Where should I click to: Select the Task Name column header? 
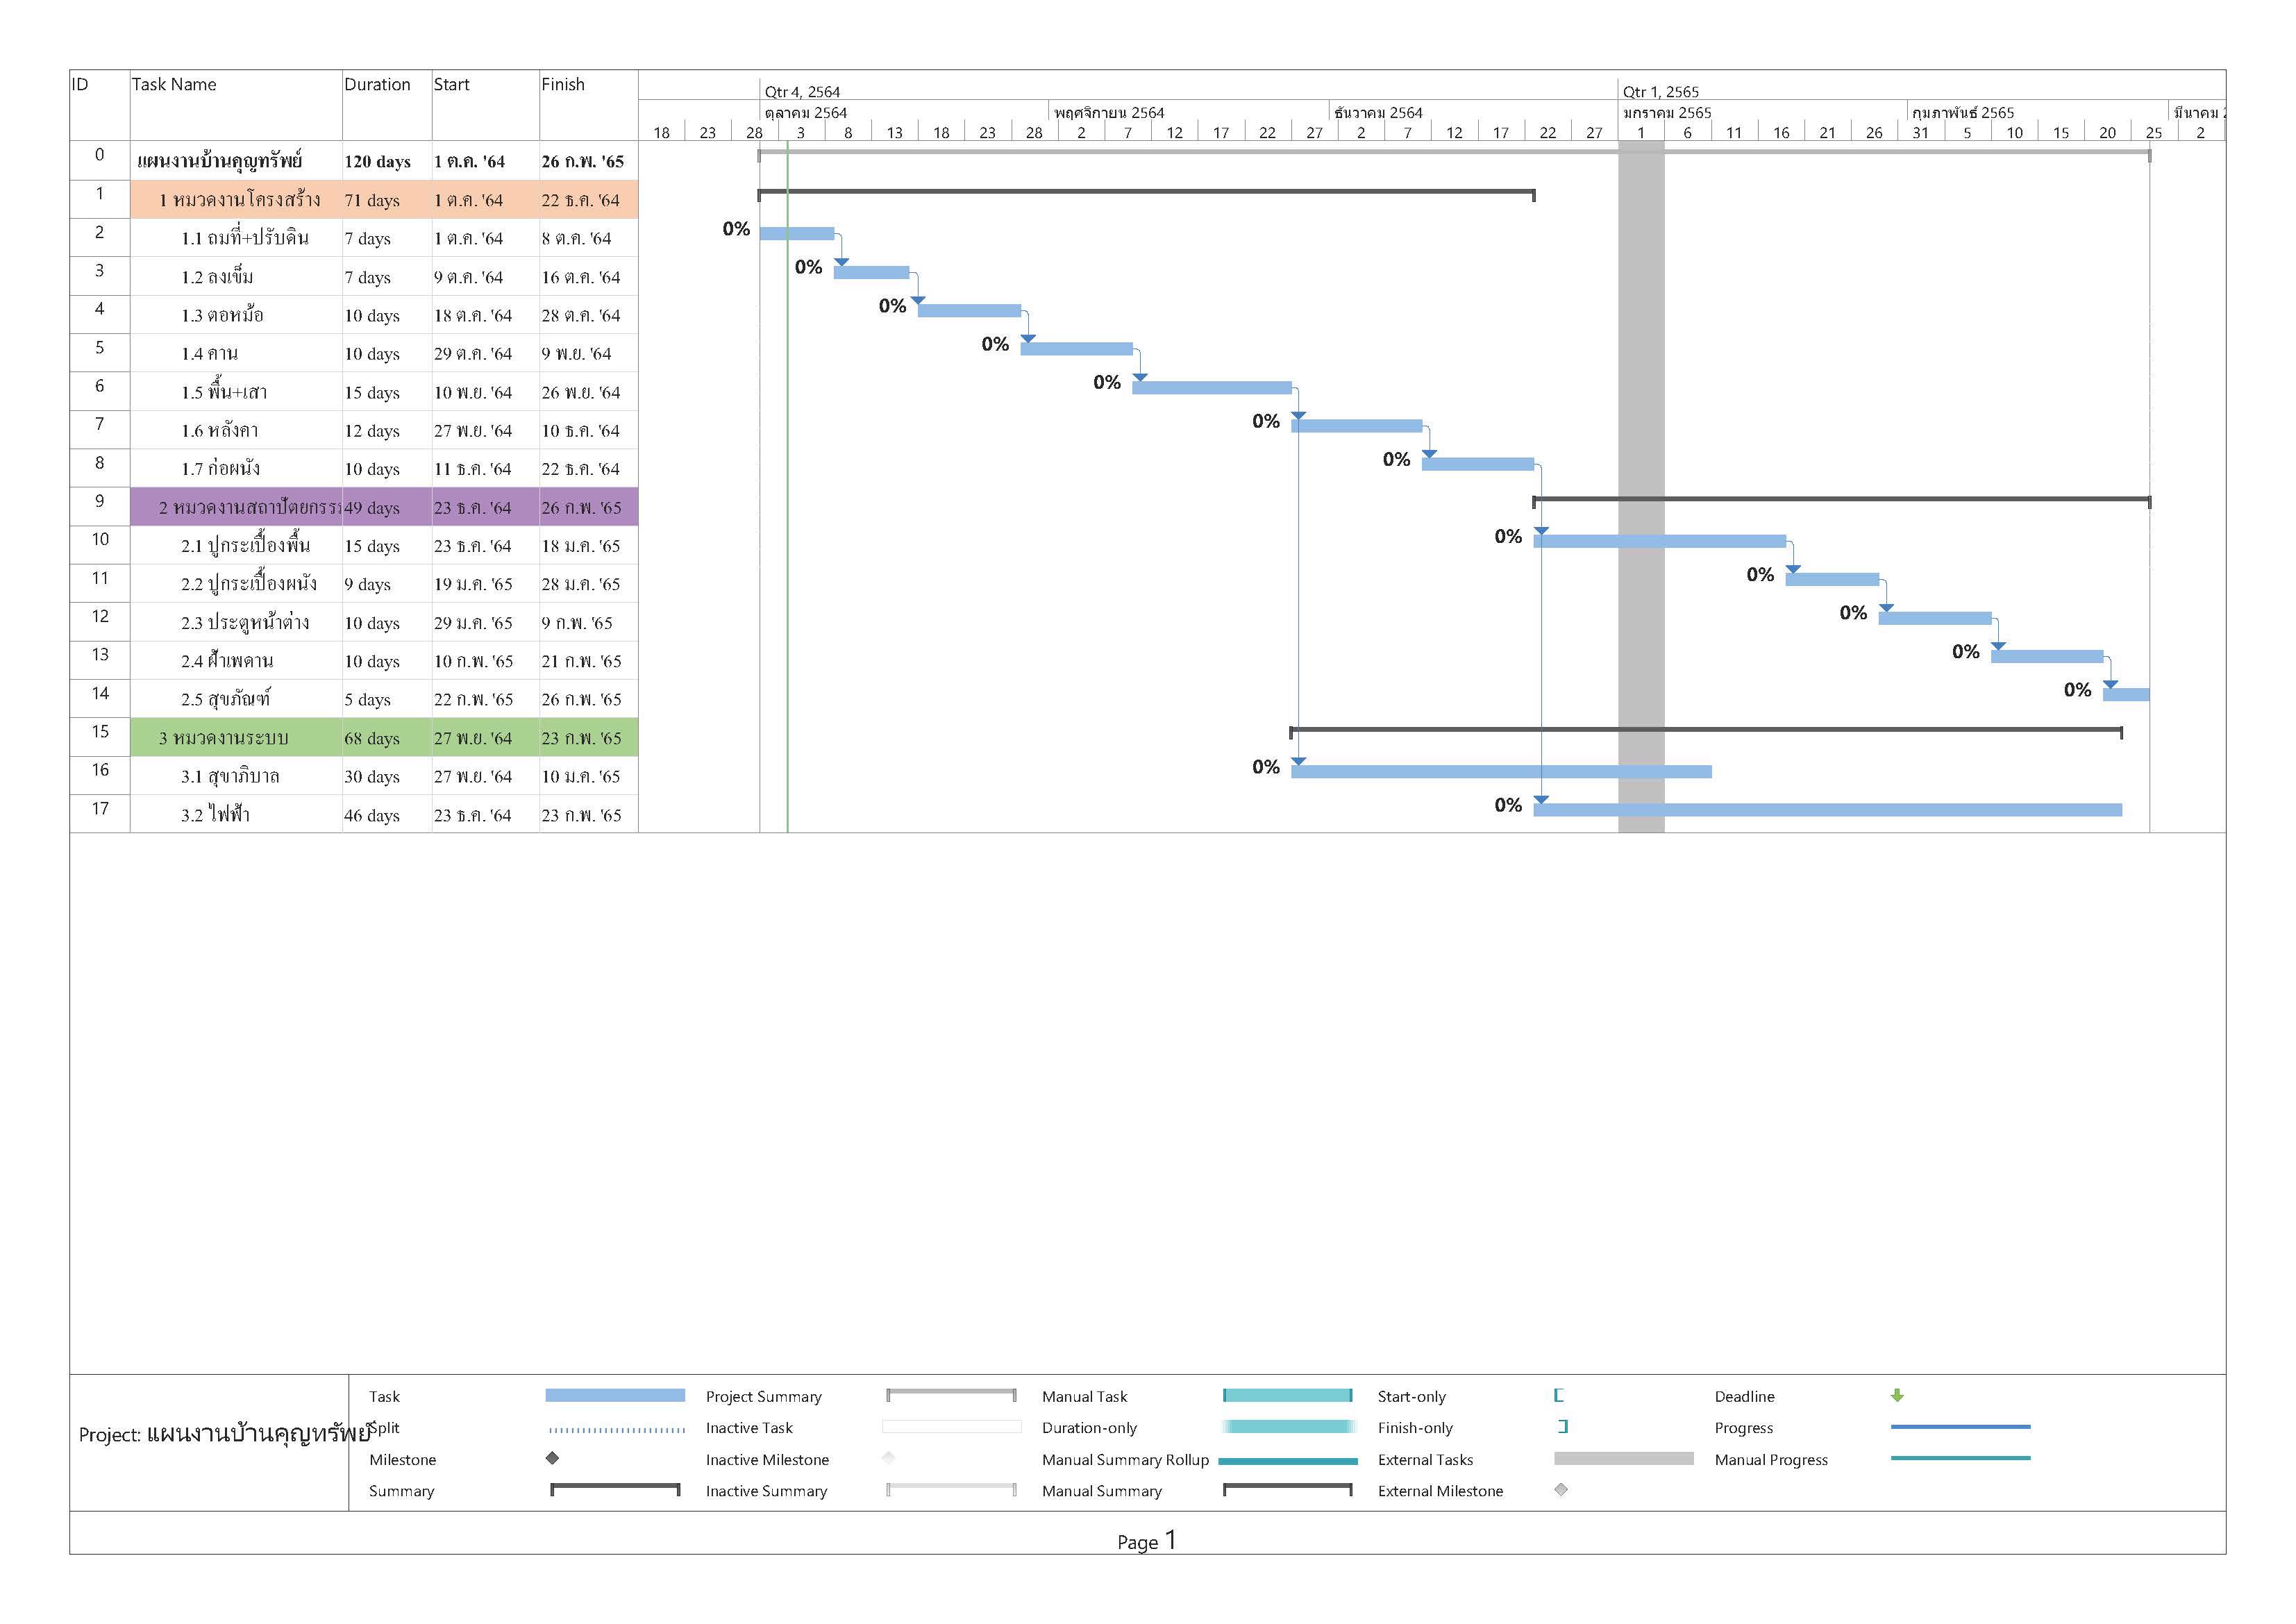tap(174, 85)
